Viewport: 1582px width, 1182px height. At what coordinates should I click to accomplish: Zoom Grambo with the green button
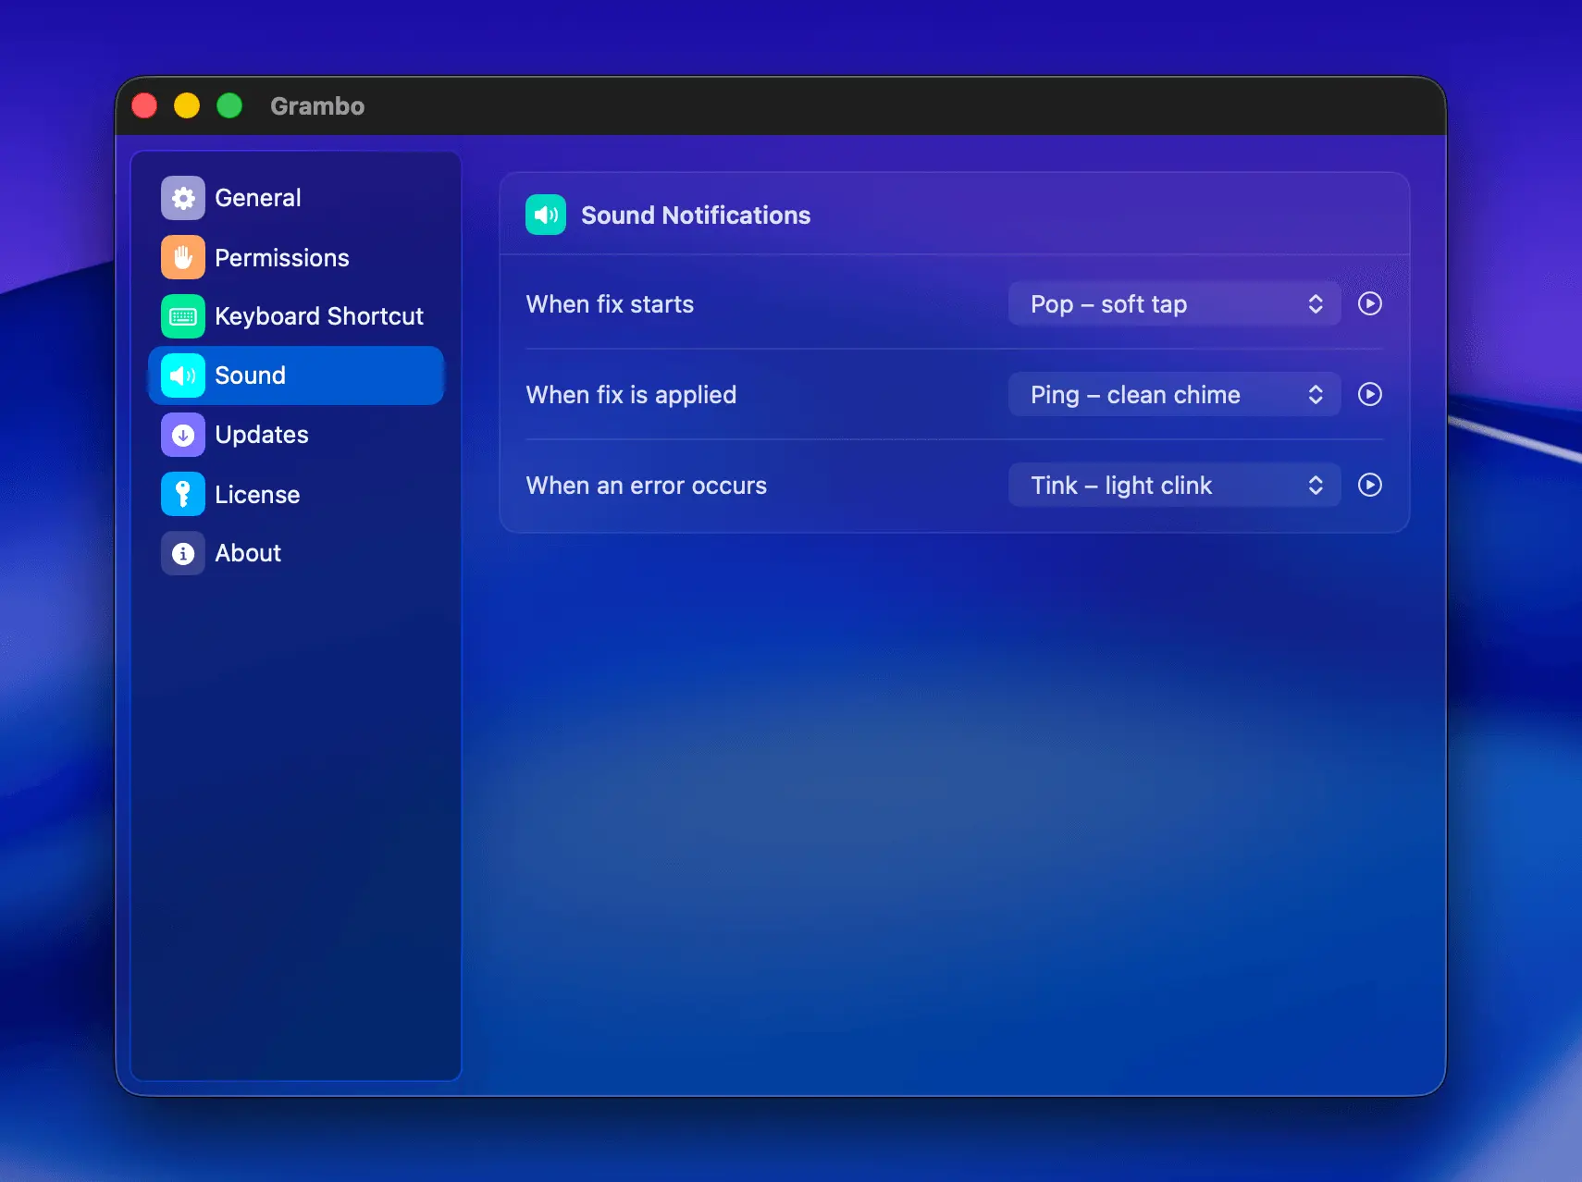[229, 105]
